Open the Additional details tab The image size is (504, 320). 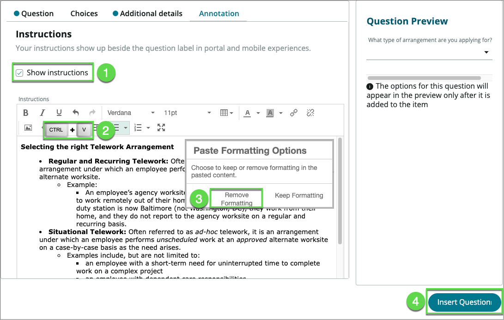[151, 13]
